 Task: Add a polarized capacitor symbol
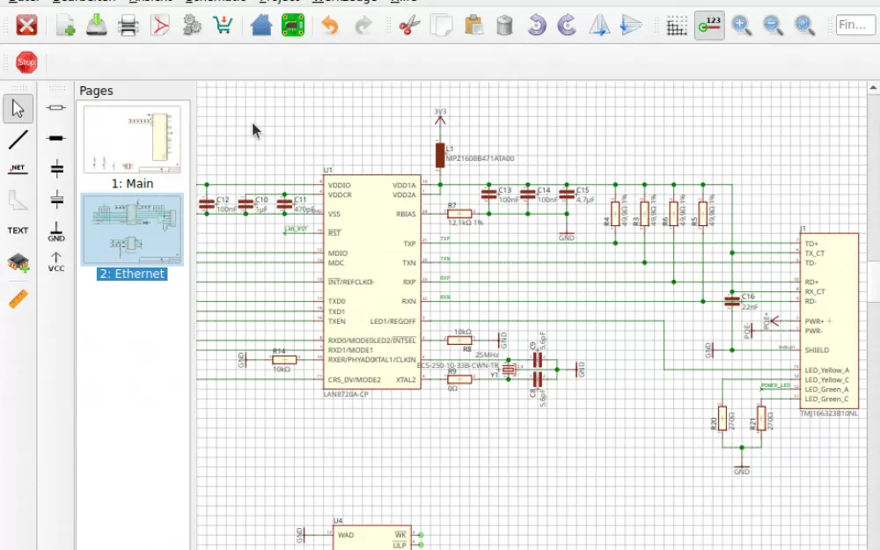(x=56, y=199)
